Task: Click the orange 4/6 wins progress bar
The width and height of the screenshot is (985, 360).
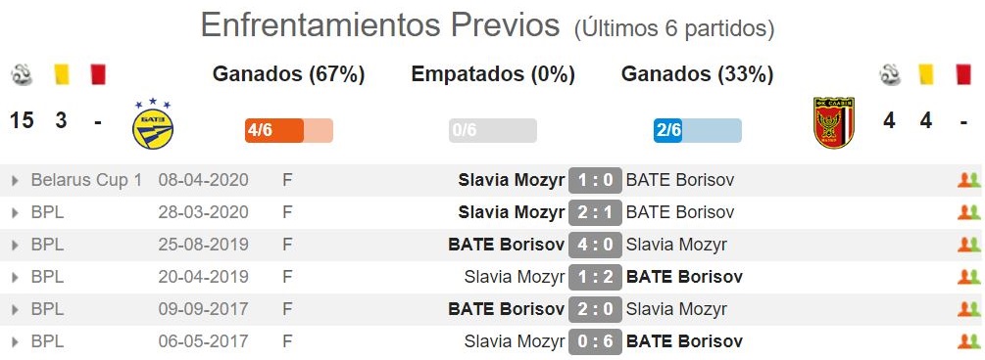Action: pos(289,130)
